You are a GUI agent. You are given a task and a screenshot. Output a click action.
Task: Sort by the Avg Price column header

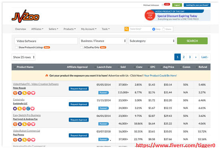[168, 67]
